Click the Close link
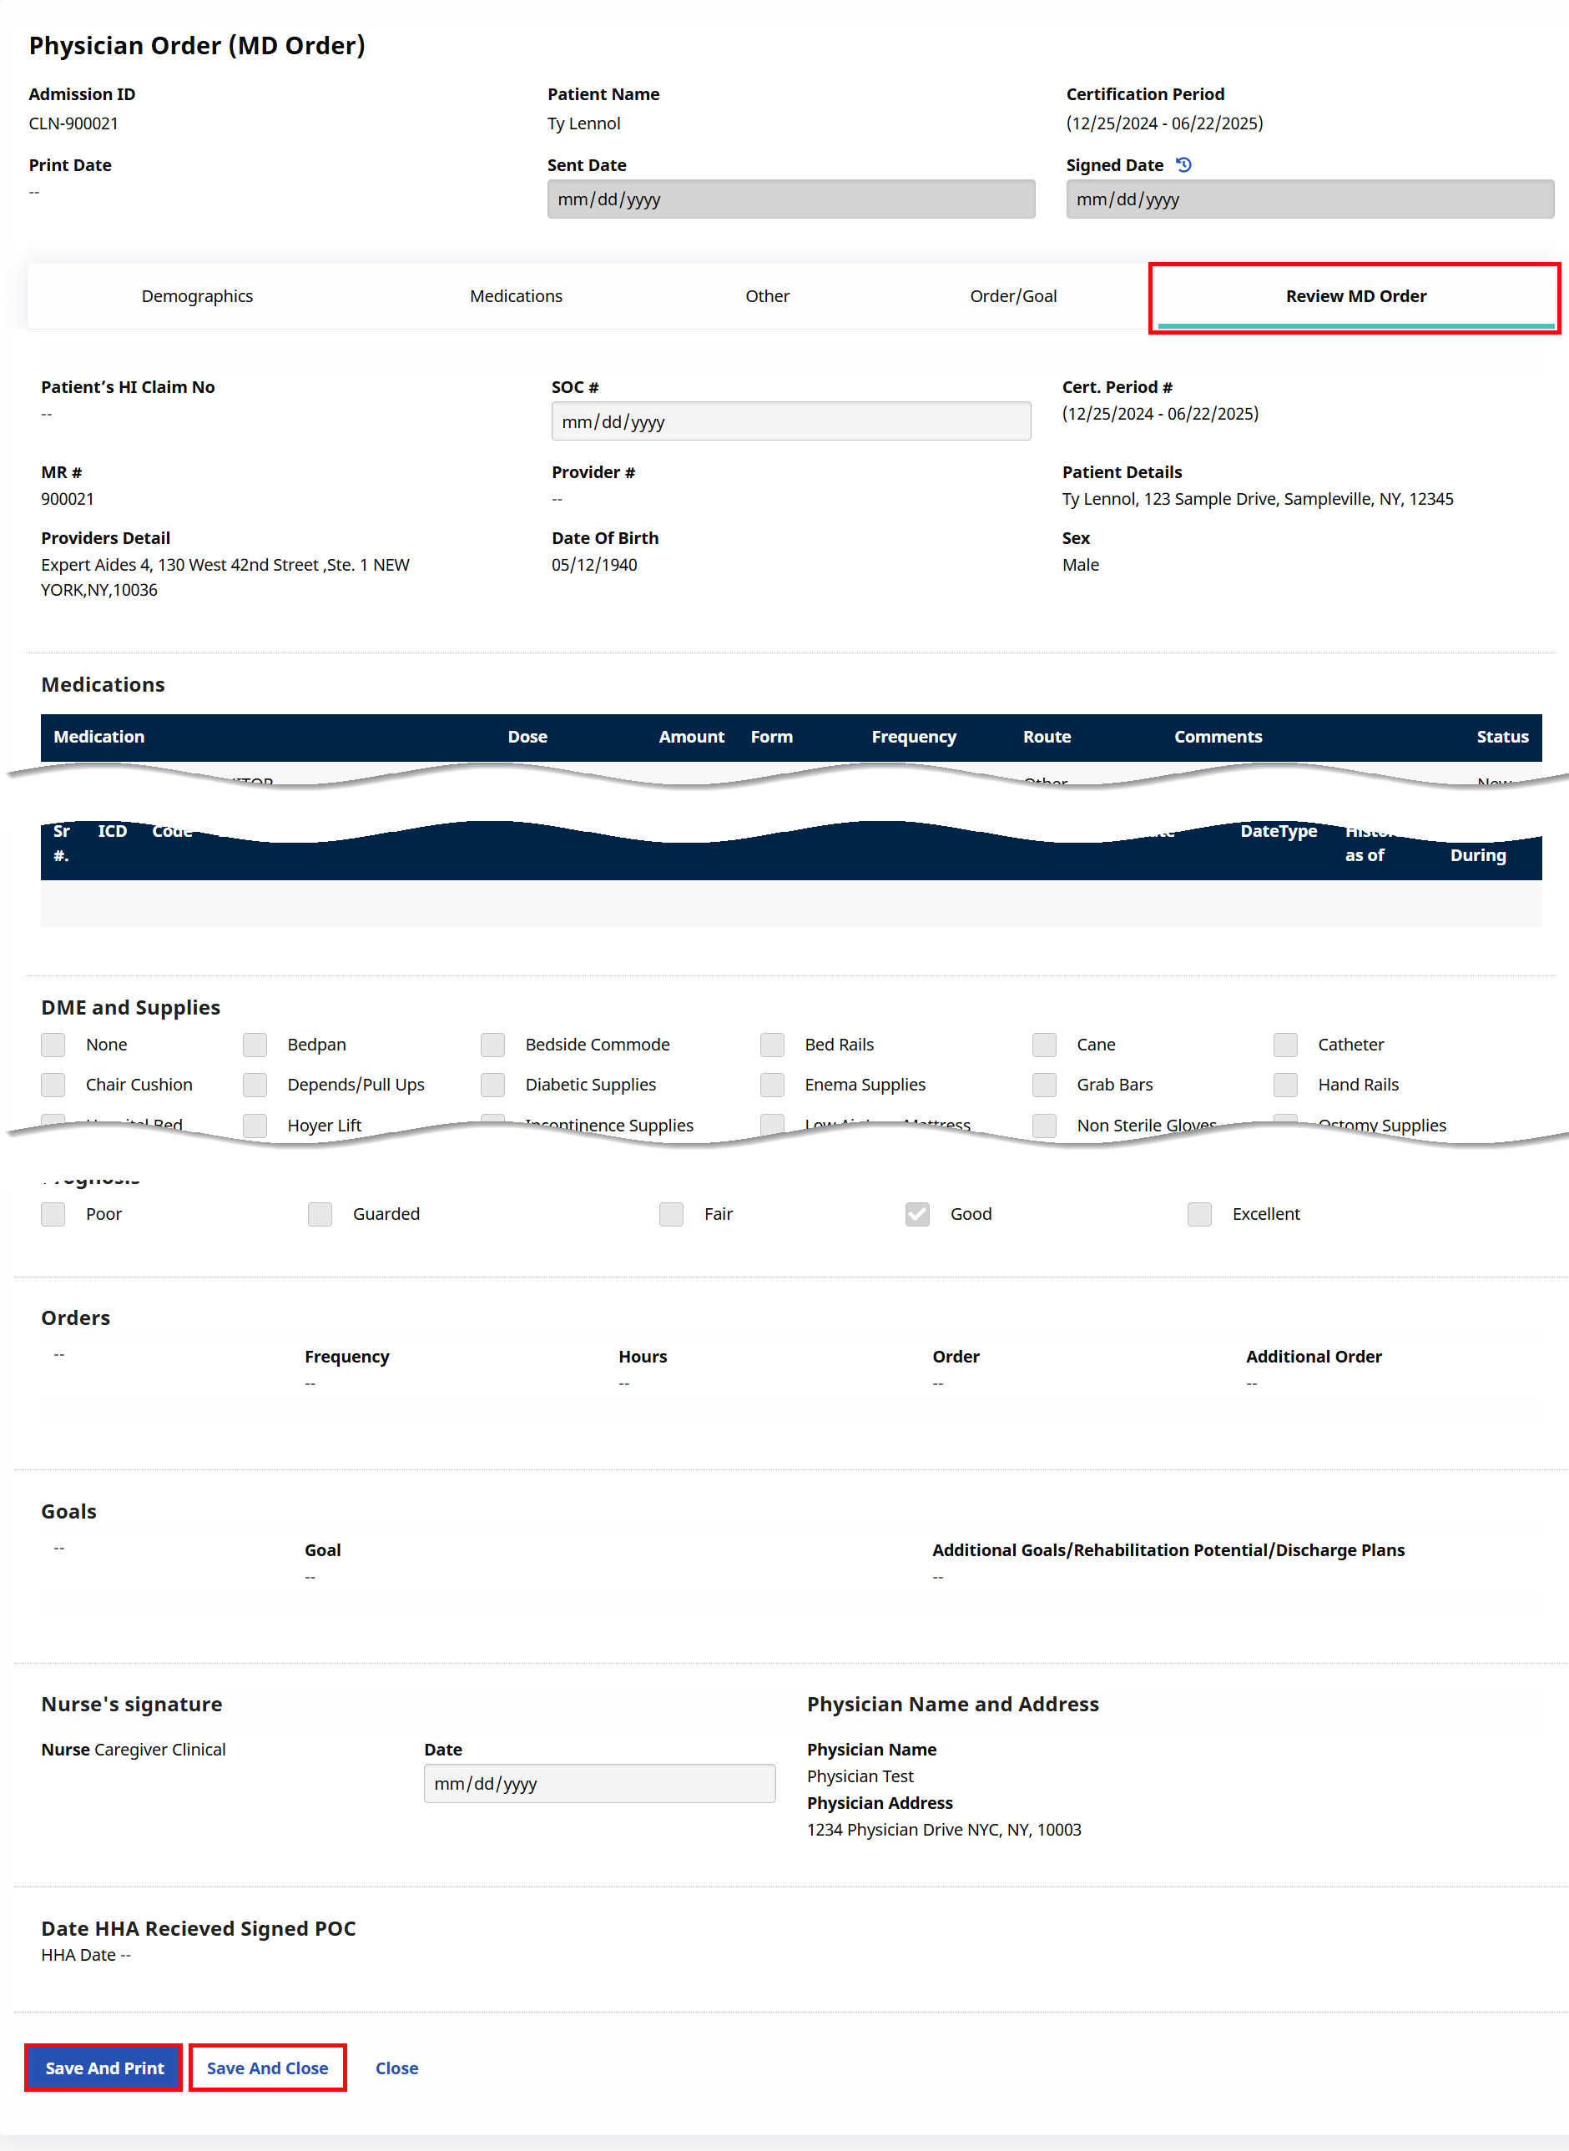Viewport: 1569px width, 2151px height. coord(396,2068)
